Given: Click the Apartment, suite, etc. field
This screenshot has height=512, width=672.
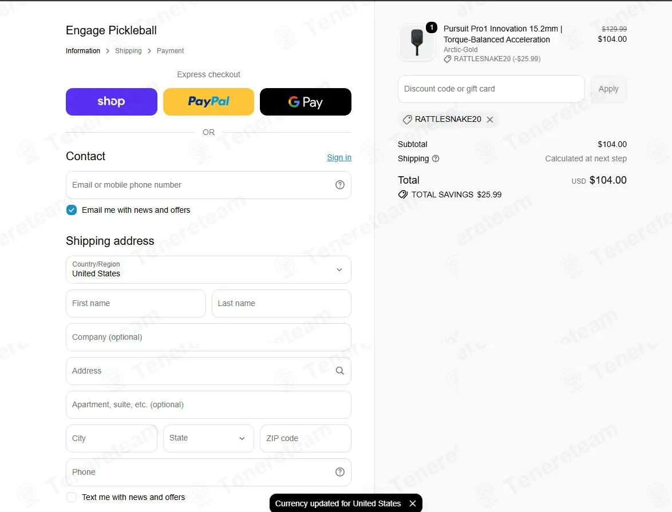Looking at the screenshot, I should point(208,405).
